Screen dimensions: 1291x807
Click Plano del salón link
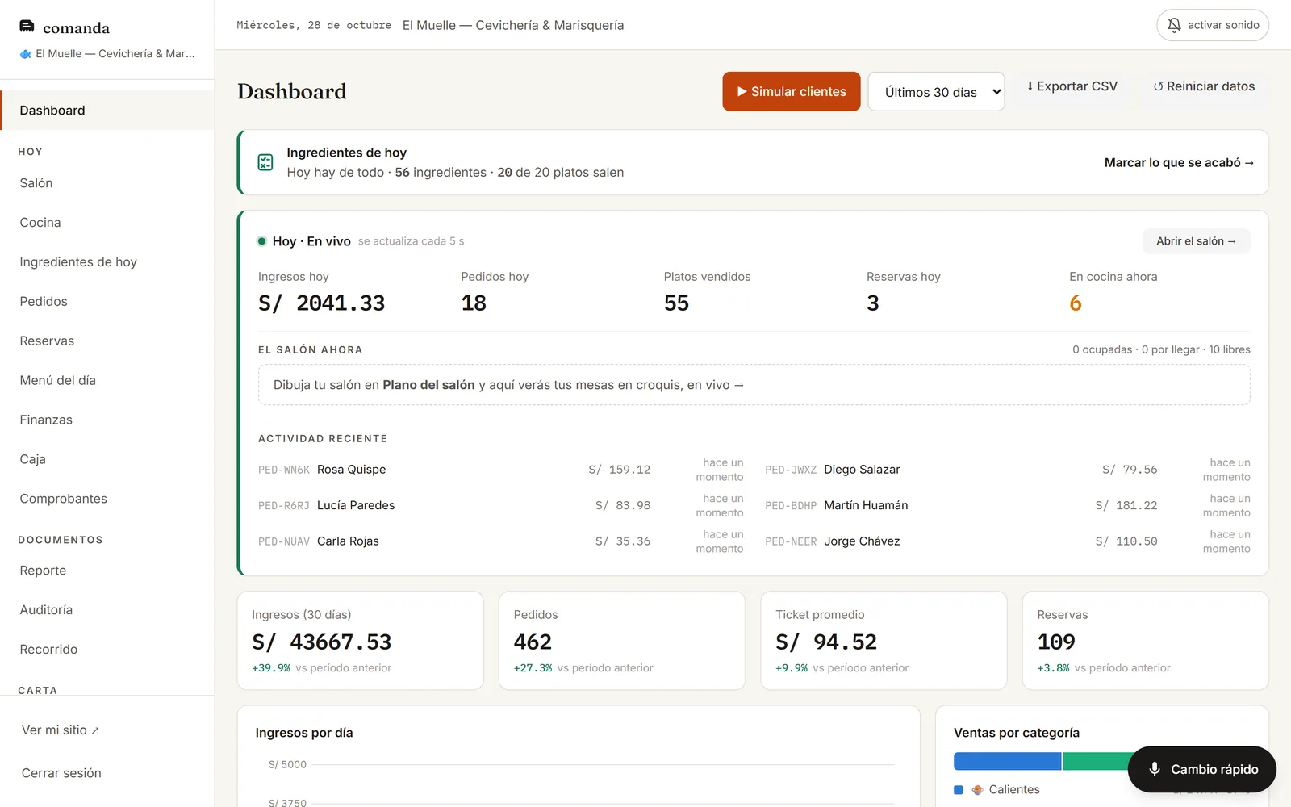(x=428, y=385)
